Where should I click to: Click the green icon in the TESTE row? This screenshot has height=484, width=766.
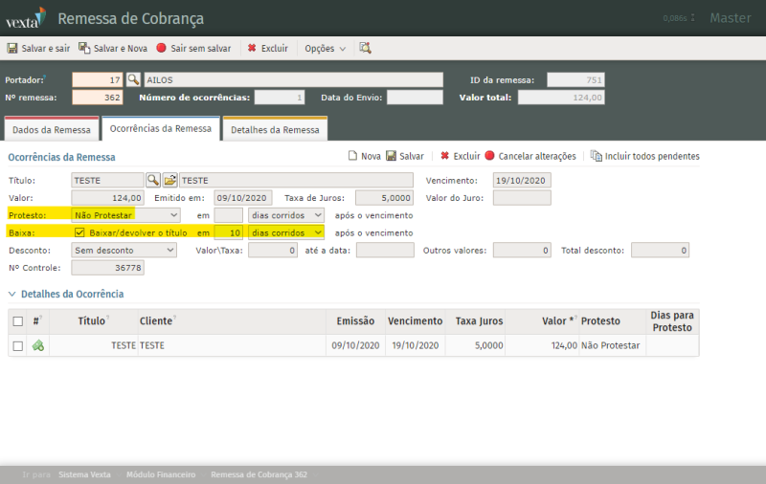click(x=38, y=346)
